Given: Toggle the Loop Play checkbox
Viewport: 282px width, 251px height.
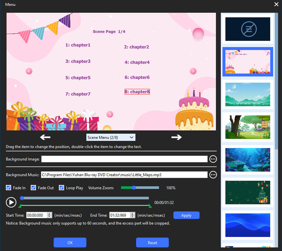Looking at the screenshot, I should click(x=62, y=188).
